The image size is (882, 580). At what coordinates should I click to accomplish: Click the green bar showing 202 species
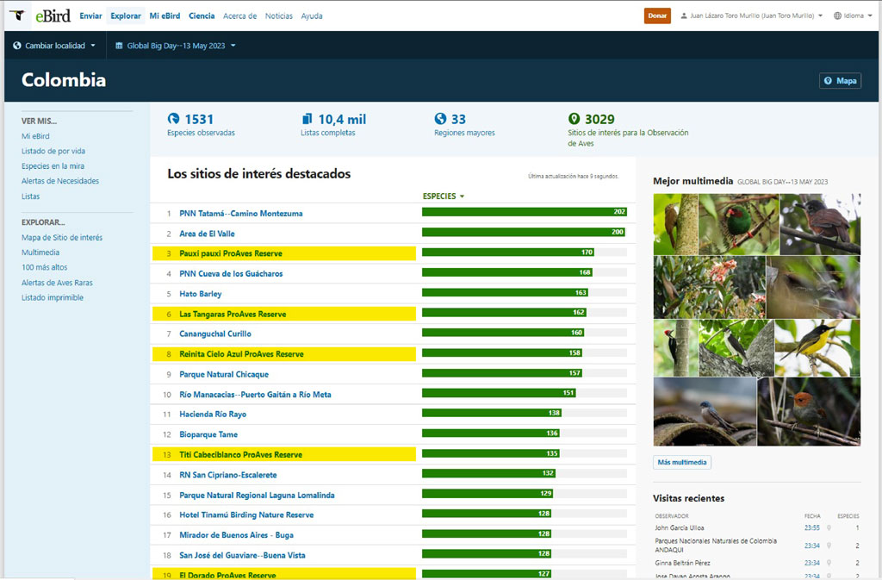click(x=524, y=212)
